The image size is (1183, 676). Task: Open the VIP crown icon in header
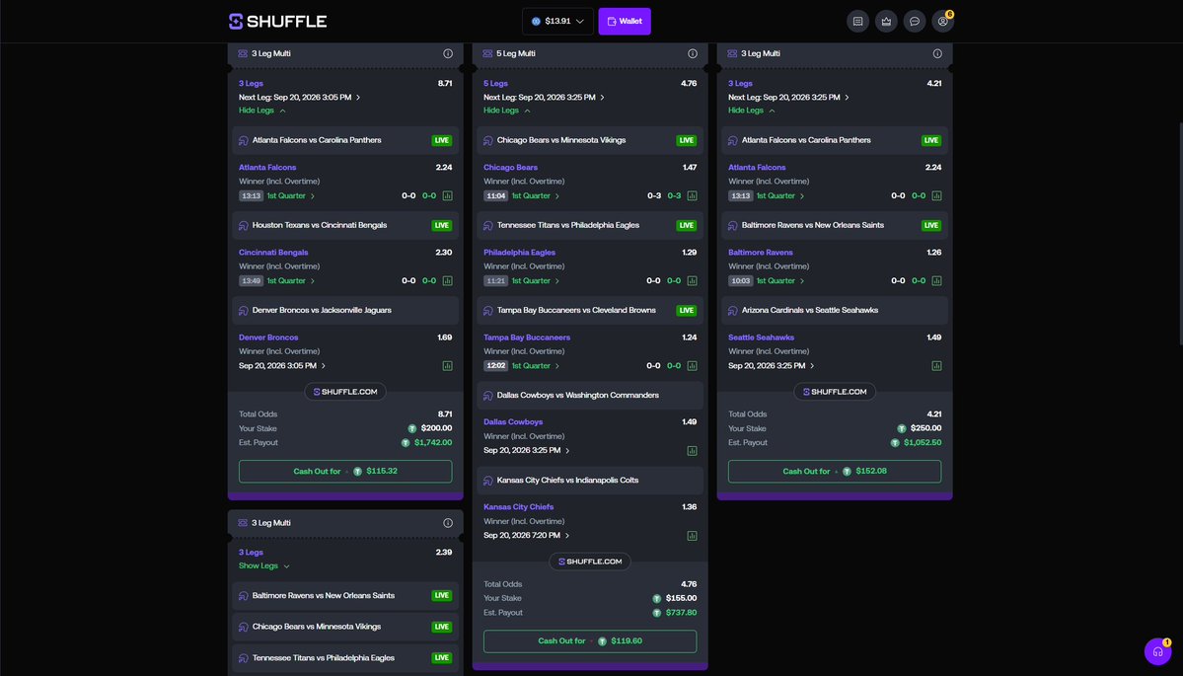(x=886, y=21)
